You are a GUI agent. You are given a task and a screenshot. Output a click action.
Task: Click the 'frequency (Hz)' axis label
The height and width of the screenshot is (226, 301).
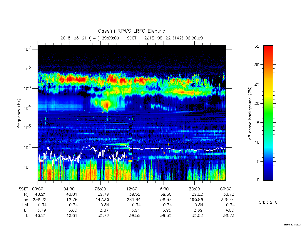19,113
